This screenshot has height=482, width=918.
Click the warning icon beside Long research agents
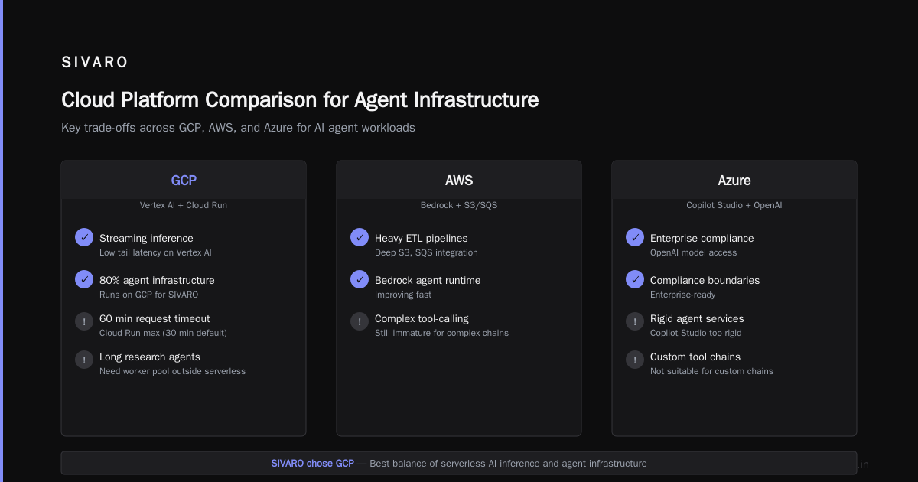click(x=84, y=360)
